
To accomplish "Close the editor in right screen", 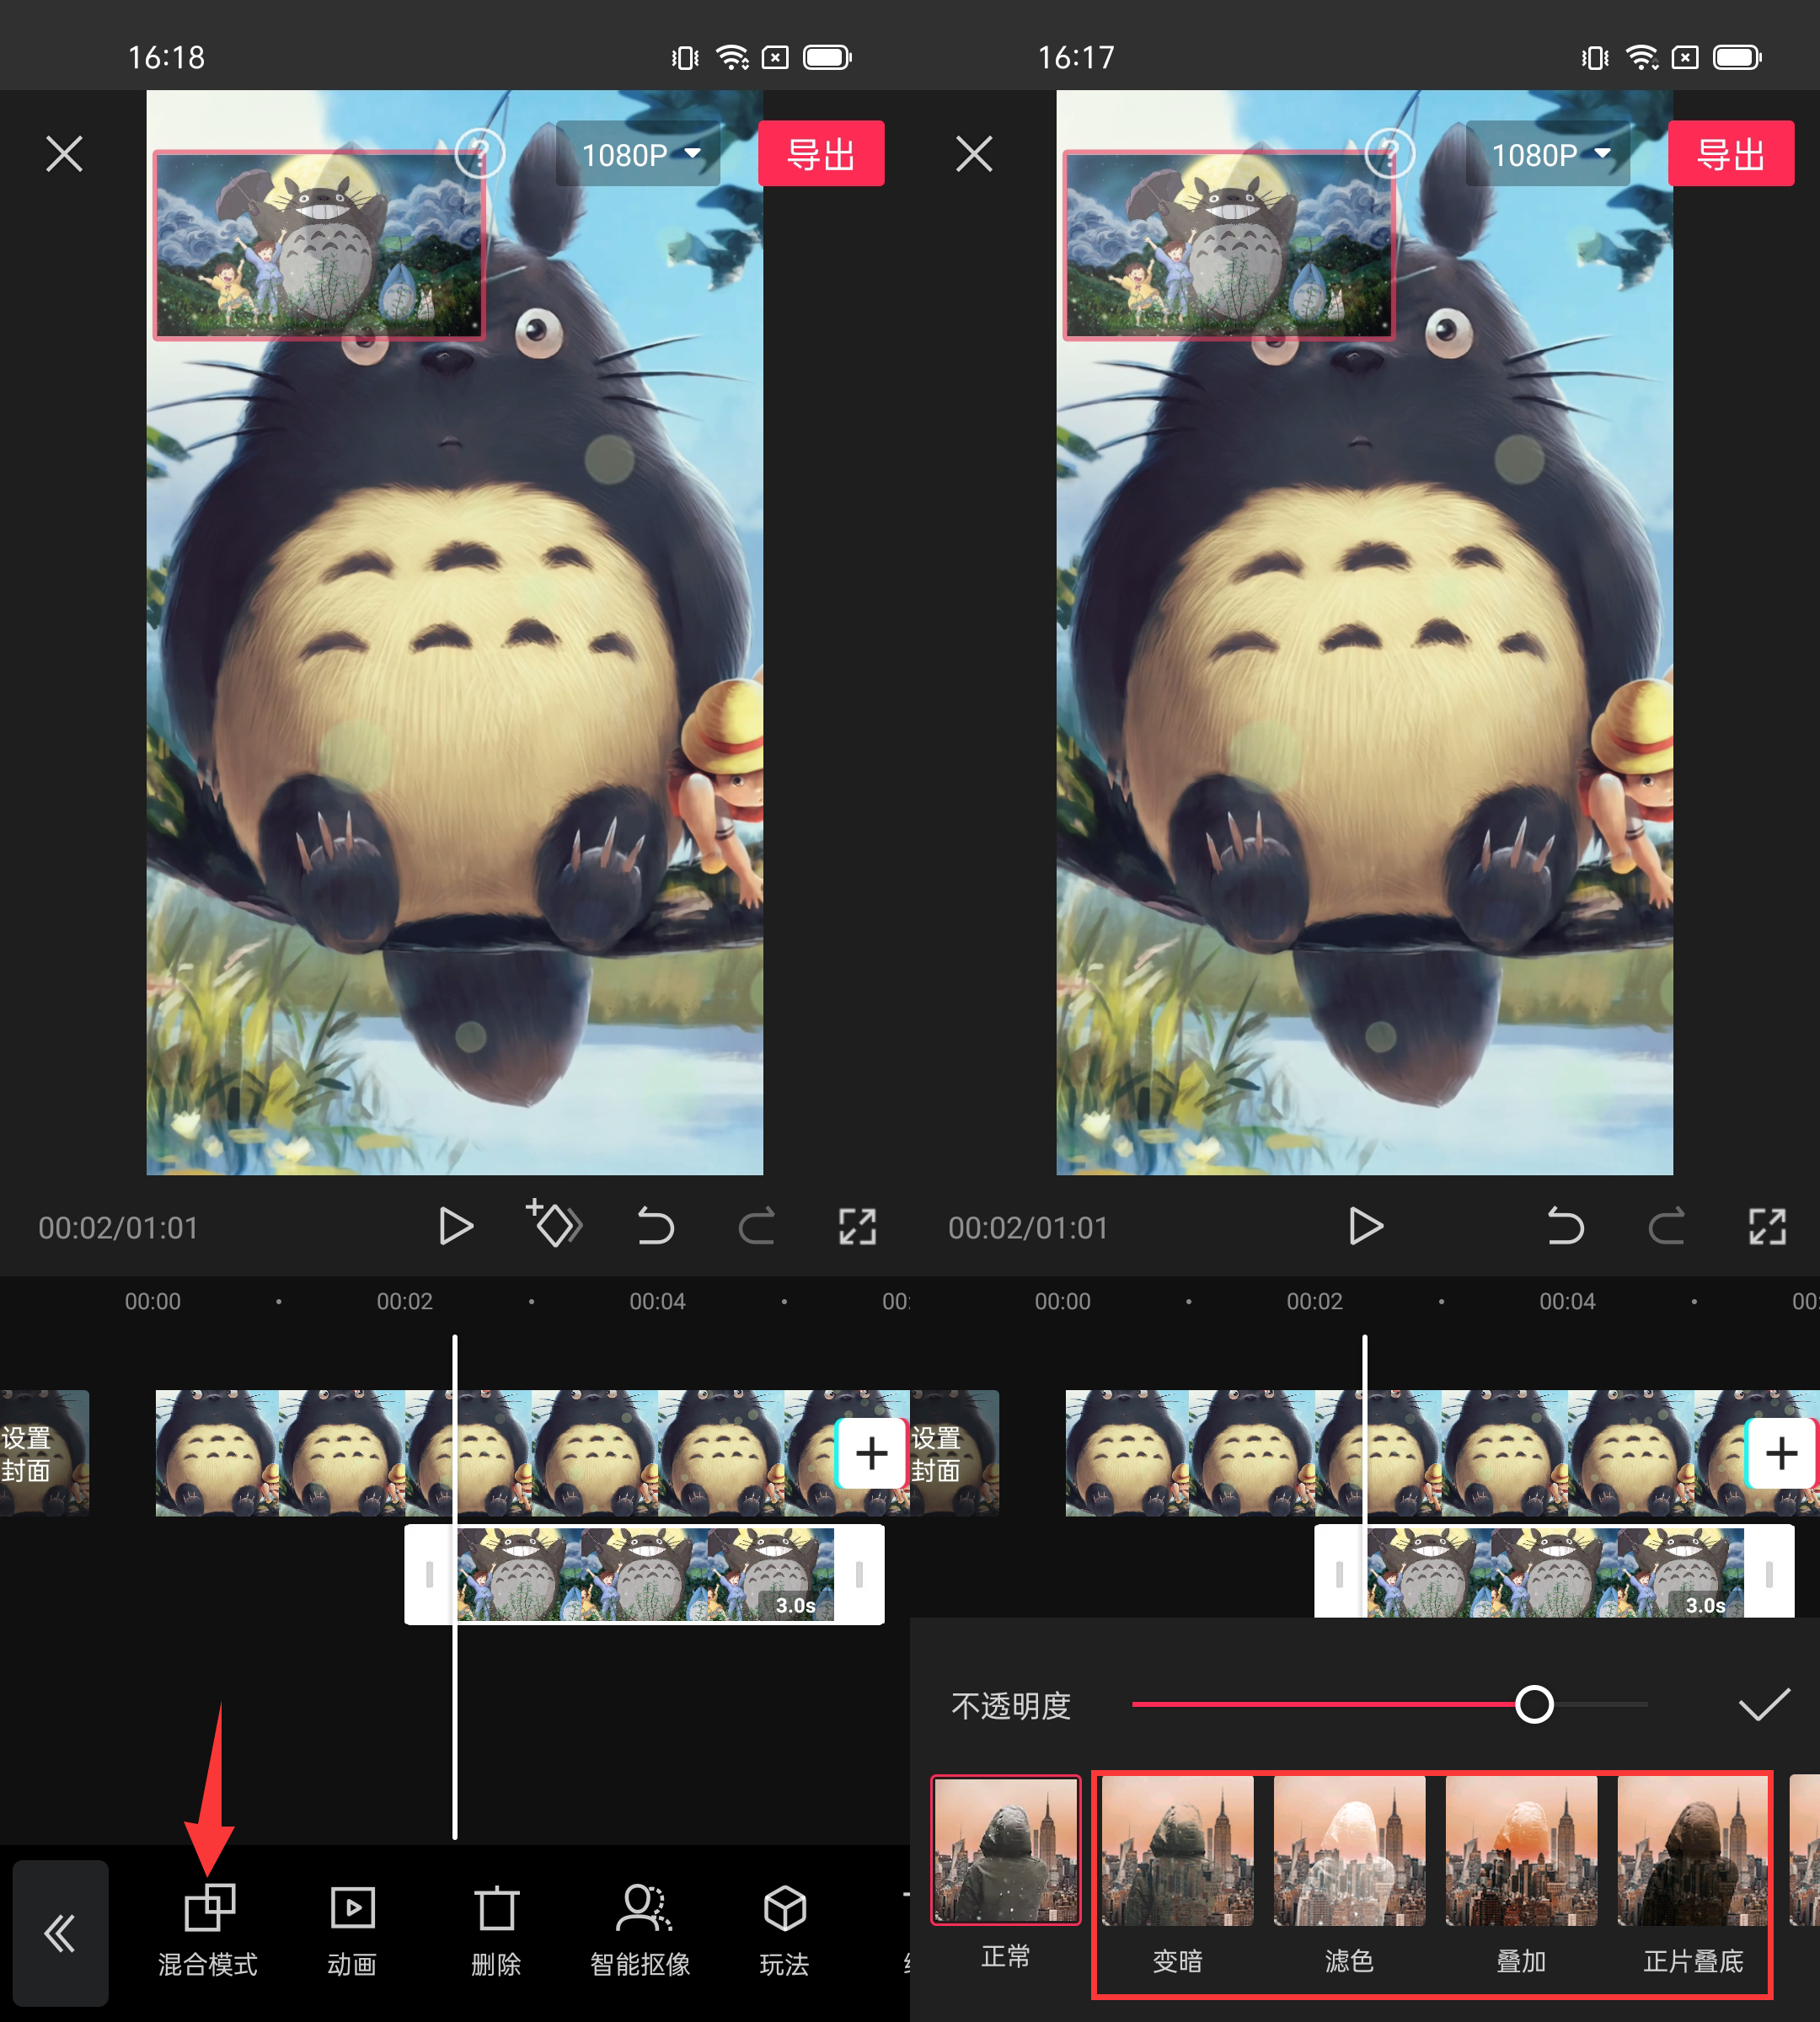I will (x=974, y=154).
